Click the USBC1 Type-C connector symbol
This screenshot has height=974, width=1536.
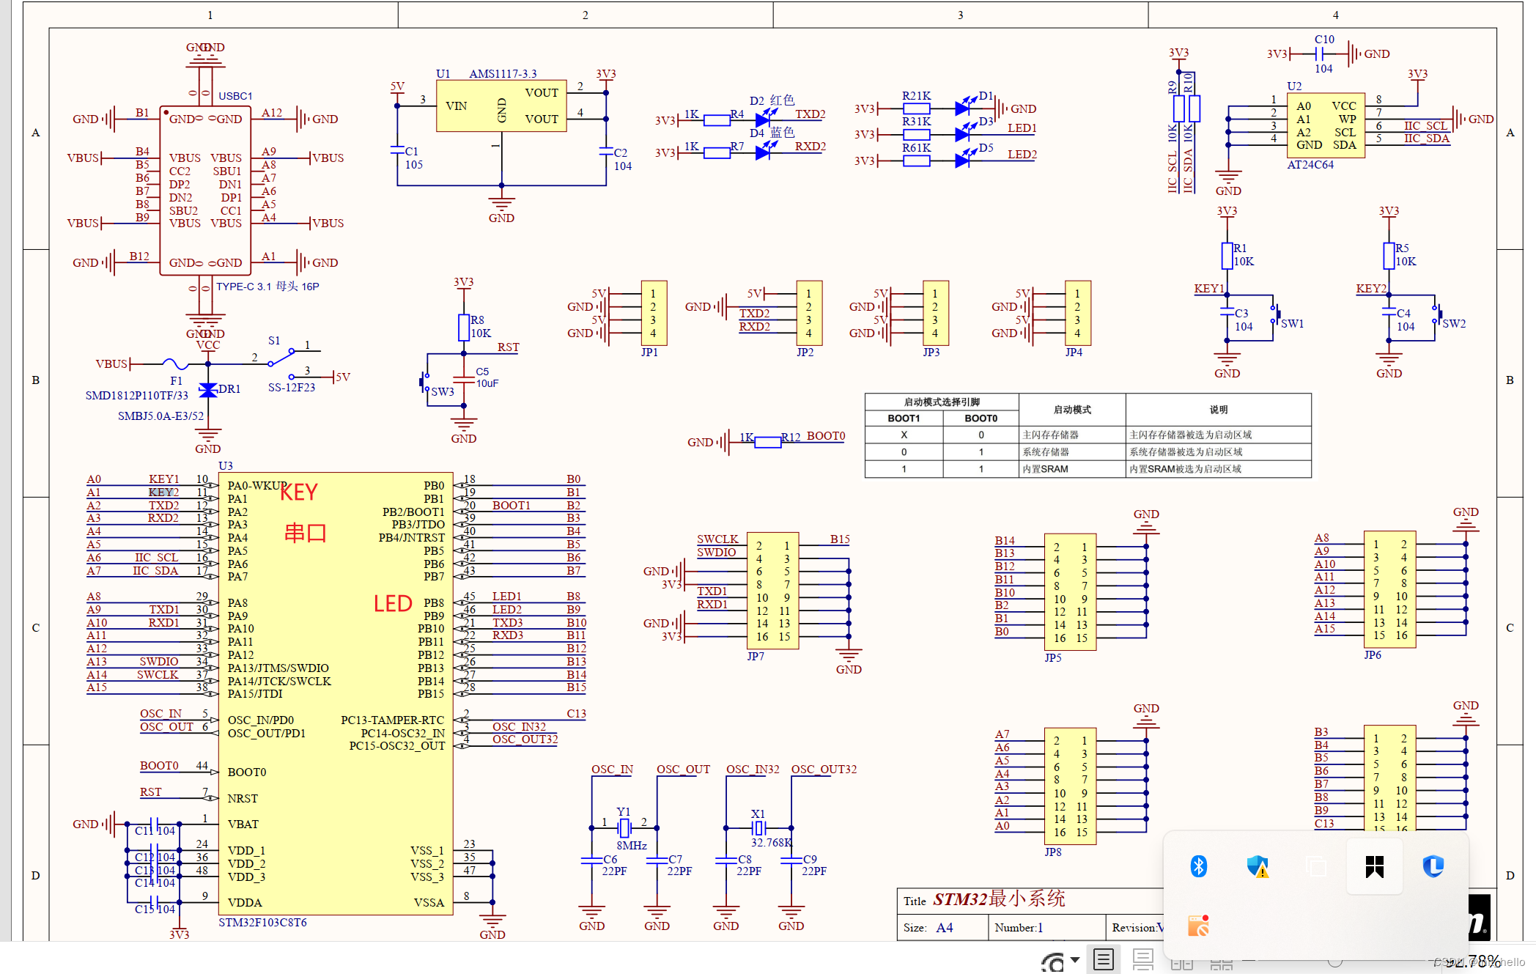(x=205, y=191)
